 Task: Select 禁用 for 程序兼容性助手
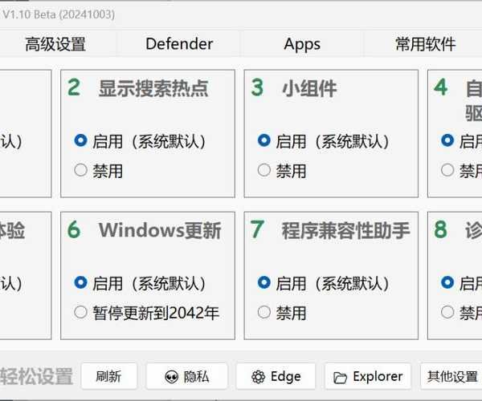pyautogui.click(x=264, y=312)
